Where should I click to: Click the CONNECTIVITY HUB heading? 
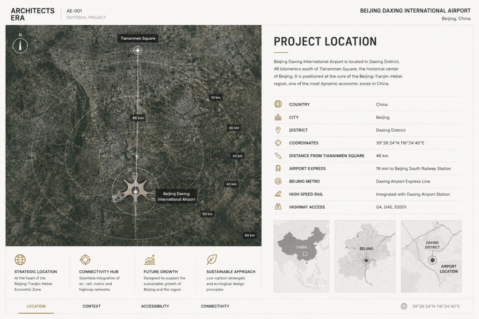pos(99,272)
